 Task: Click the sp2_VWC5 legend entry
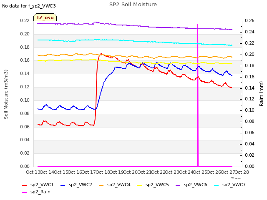153,185
